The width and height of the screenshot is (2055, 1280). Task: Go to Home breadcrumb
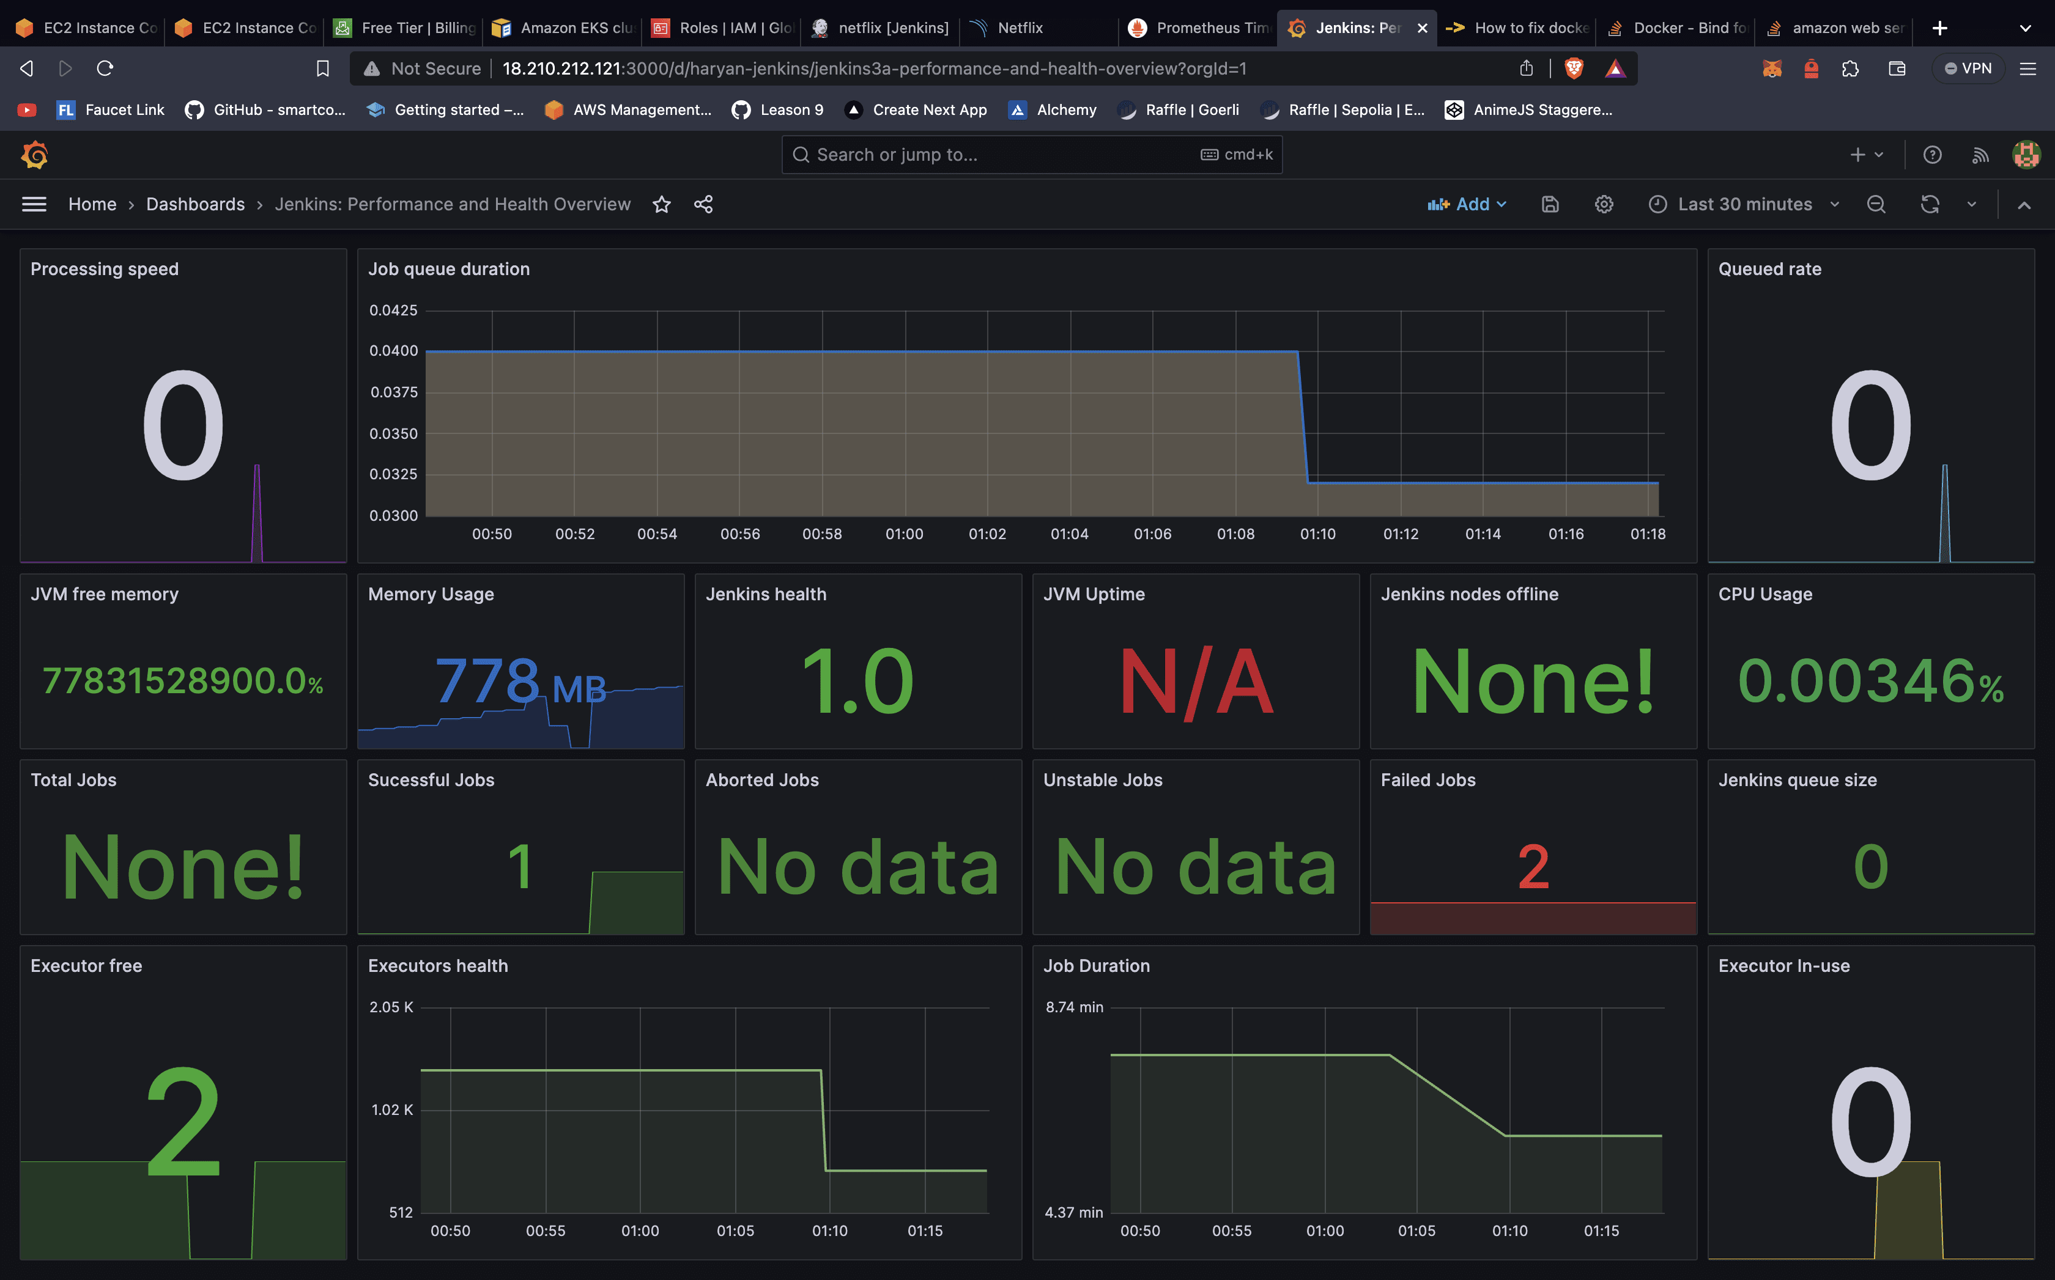pos(92,204)
